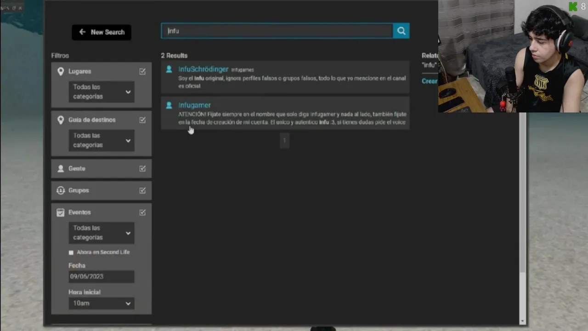Click the Guía de destinos pin icon
Viewport: 588px width, 331px height.
pyautogui.click(x=61, y=120)
